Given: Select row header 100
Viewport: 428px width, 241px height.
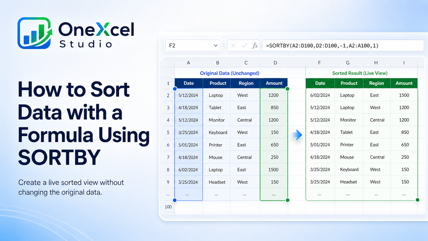Looking at the screenshot, I should (x=168, y=207).
